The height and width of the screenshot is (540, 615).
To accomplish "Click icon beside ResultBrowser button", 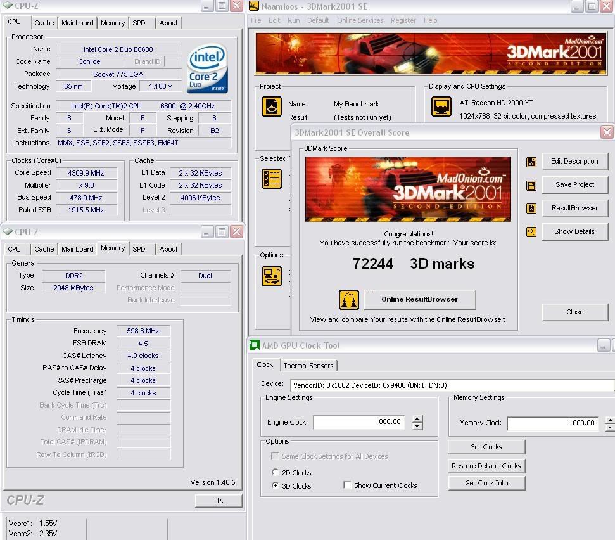I will (x=531, y=209).
